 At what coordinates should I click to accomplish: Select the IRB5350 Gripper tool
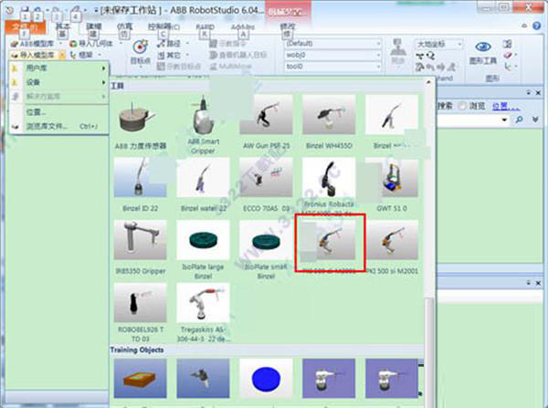point(141,245)
